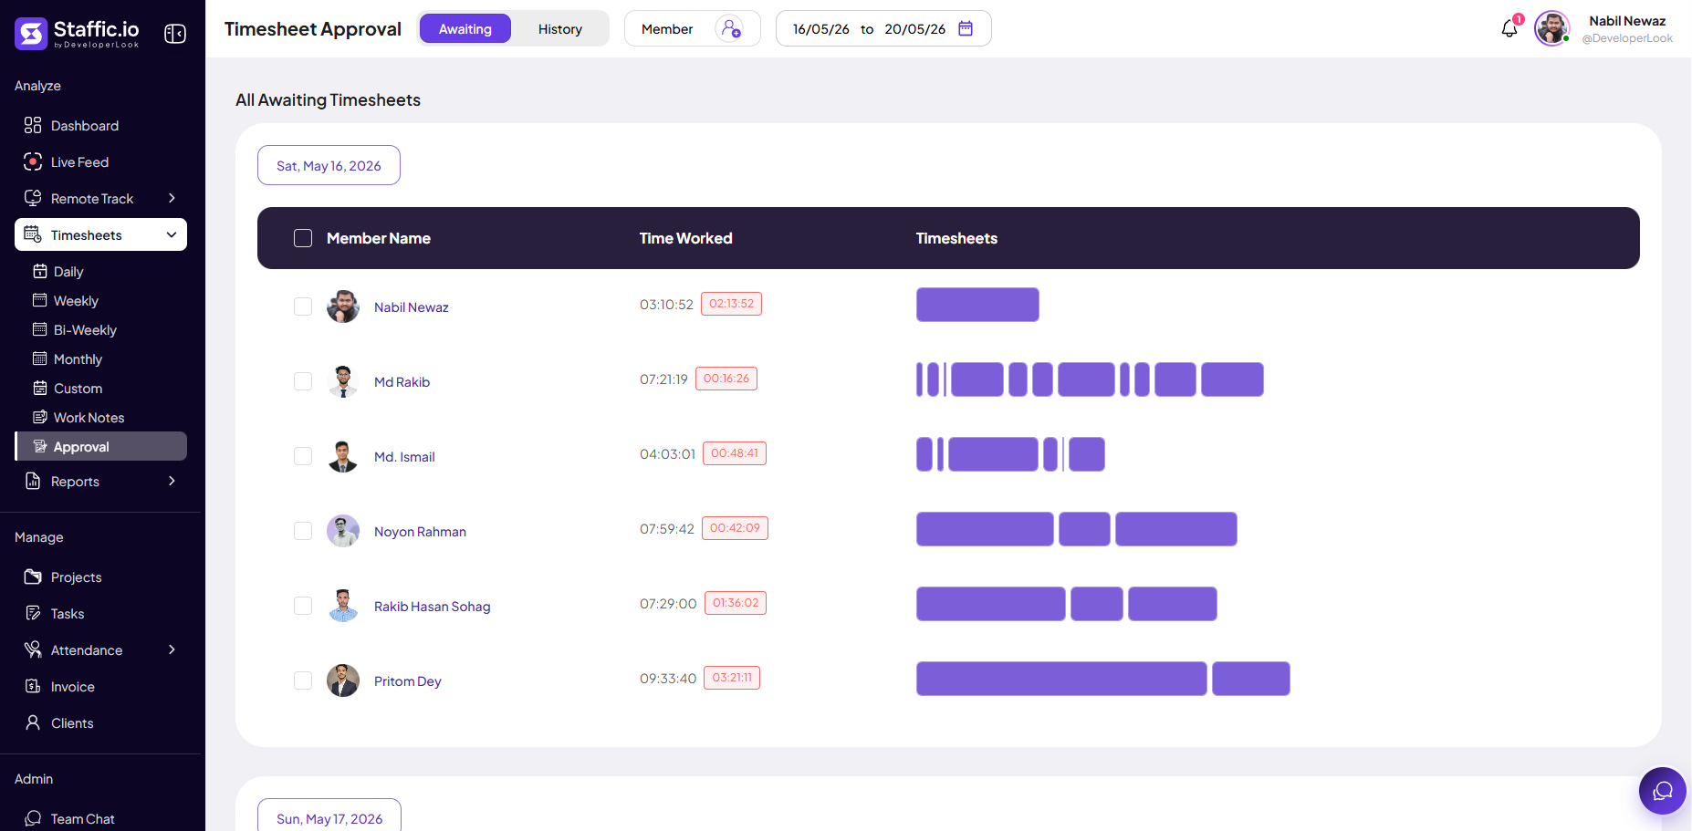Screen dimensions: 1692x831
Task: Expand the Attendance submenu chevron
Action: point(172,649)
